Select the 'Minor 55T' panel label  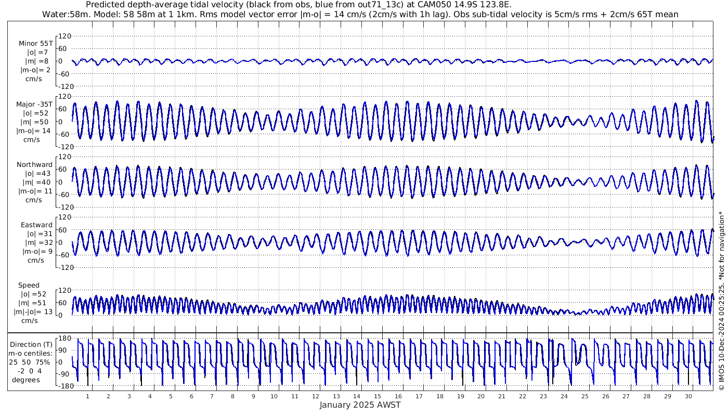point(36,44)
